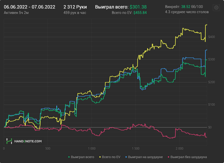Click the green dot beside "Выиграл всего" legend
The image size is (224, 163).
pyautogui.click(x=69, y=157)
